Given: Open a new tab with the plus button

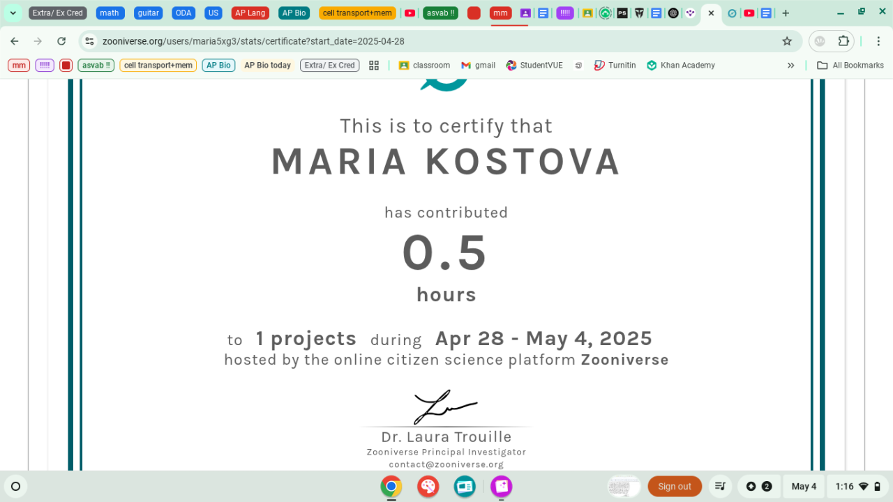Looking at the screenshot, I should click(x=786, y=13).
